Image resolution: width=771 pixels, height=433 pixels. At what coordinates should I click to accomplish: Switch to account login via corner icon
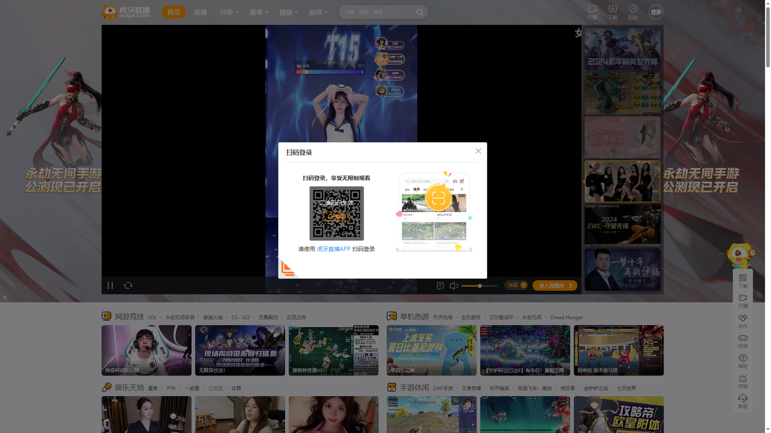[x=288, y=269]
